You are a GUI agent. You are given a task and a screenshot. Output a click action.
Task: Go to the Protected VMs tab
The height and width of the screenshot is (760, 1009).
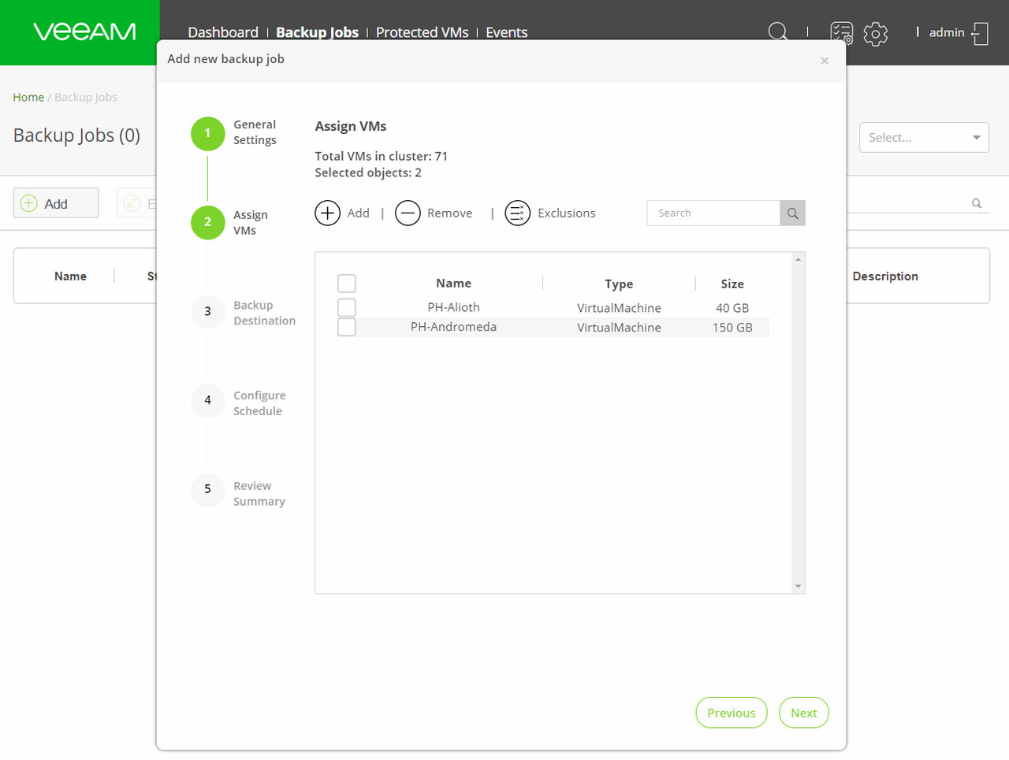pos(422,32)
